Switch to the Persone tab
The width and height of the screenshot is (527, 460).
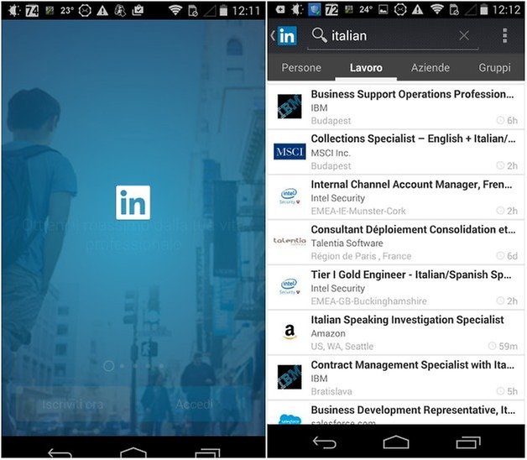(301, 68)
